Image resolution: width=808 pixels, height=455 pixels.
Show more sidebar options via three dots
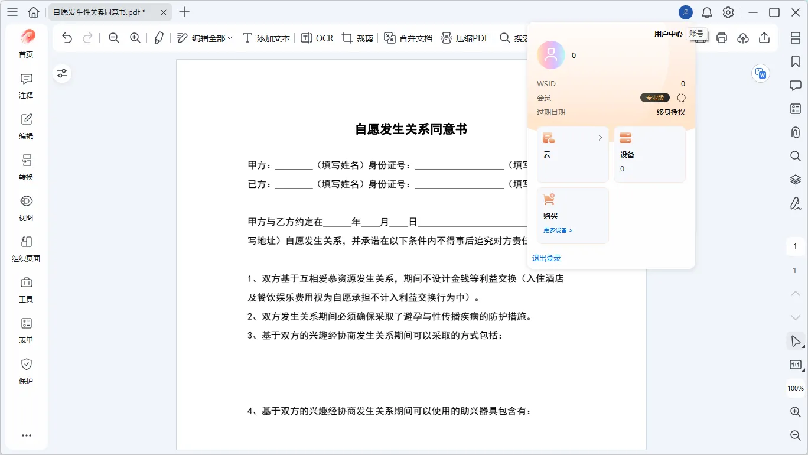click(x=26, y=435)
